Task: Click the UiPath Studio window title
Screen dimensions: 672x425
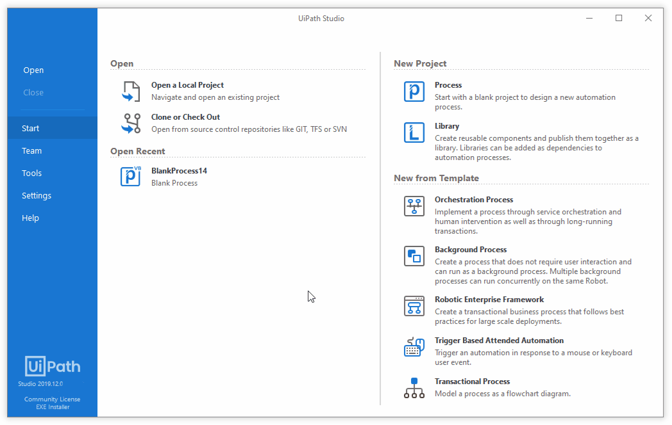Action: (321, 19)
